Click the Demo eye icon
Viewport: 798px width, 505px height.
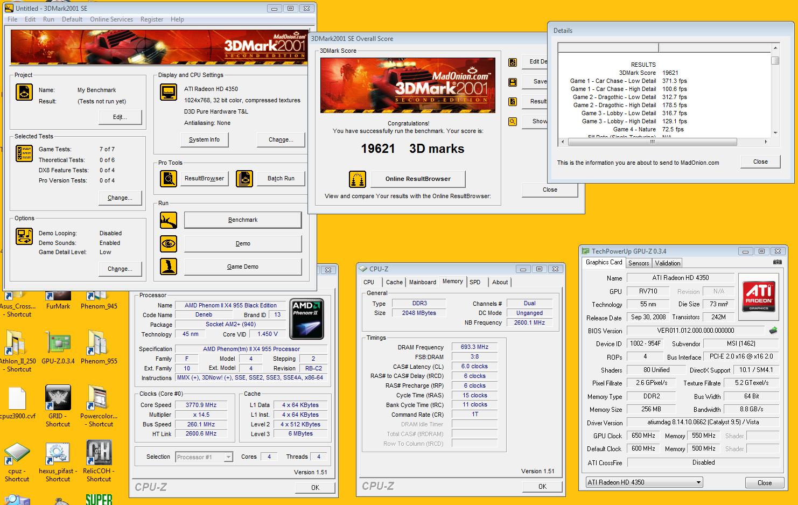[169, 244]
